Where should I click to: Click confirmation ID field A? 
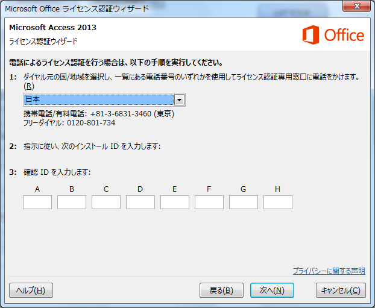[37, 203]
